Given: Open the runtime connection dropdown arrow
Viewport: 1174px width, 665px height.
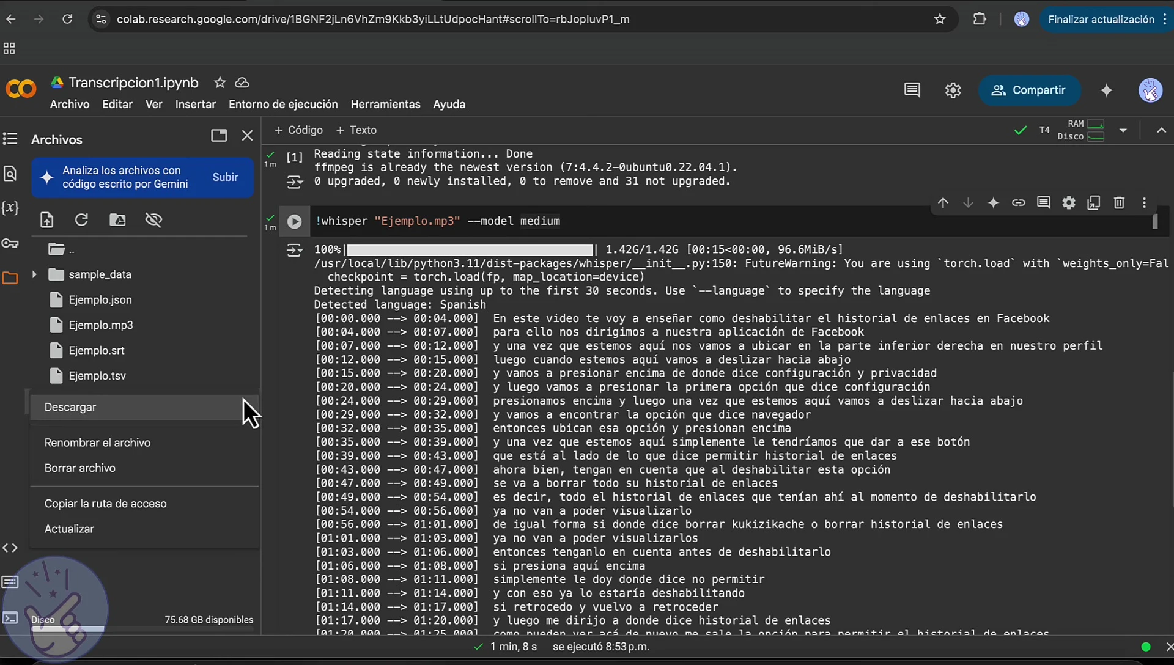Looking at the screenshot, I should 1123,130.
